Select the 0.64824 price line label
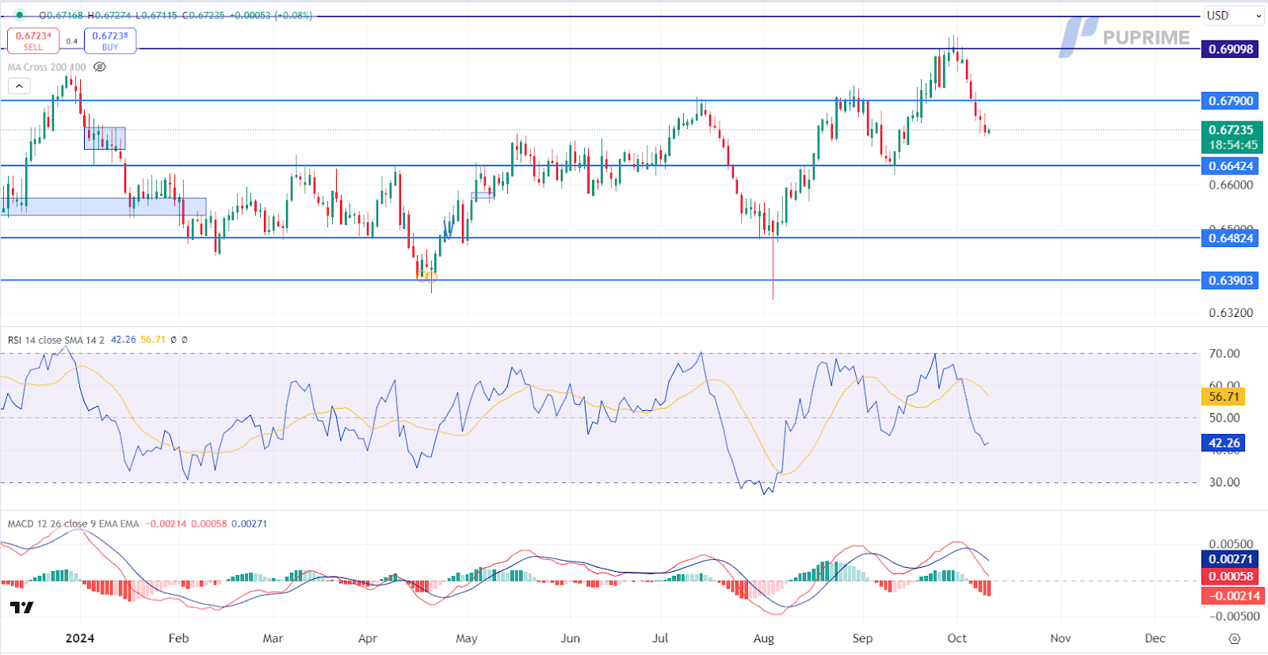Screen dimensions: 1268x655 point(1230,238)
